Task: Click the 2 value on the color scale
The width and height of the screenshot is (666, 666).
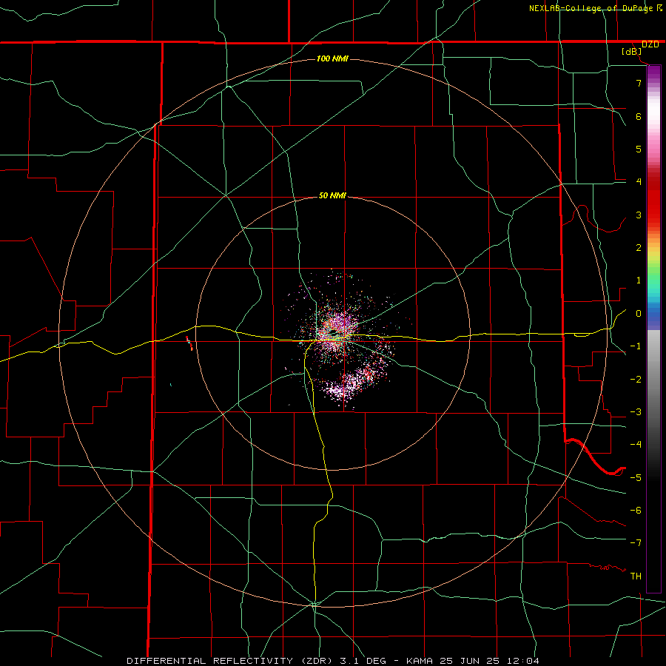Action: click(x=639, y=248)
